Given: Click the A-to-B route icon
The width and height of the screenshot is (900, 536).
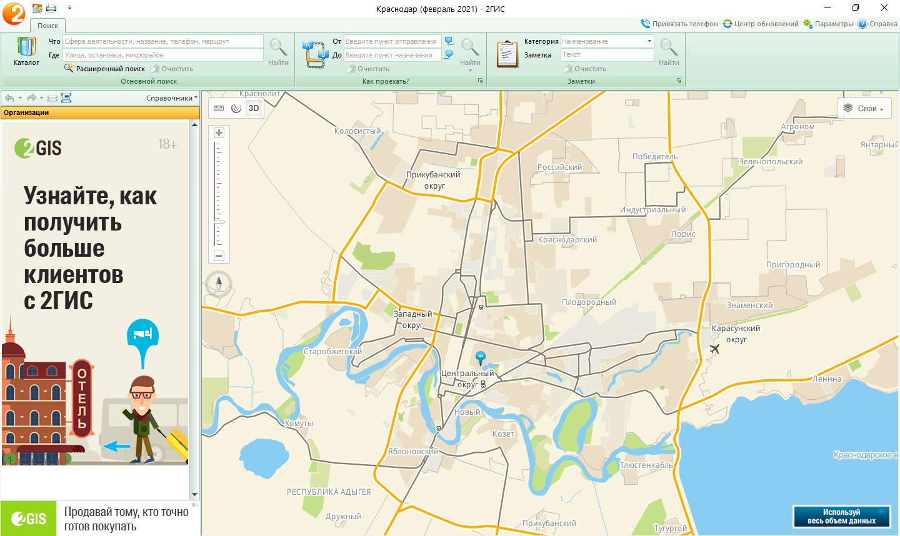Looking at the screenshot, I should click(x=315, y=54).
